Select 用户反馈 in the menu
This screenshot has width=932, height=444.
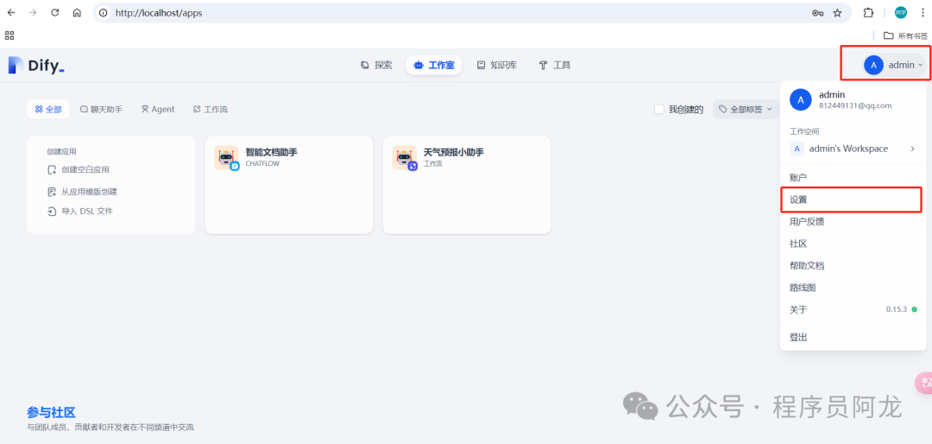(x=853, y=221)
